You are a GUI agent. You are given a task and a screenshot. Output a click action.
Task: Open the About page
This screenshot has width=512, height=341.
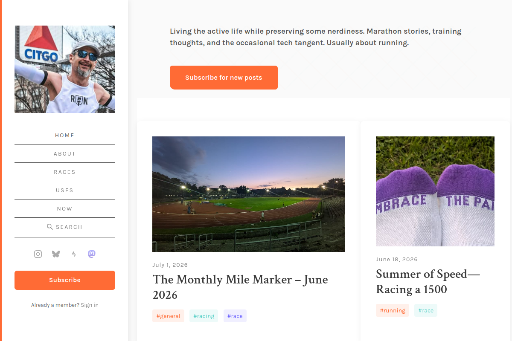(65, 153)
